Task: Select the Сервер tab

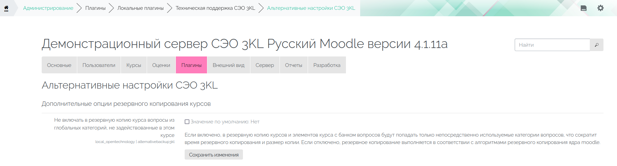Action: click(265, 65)
